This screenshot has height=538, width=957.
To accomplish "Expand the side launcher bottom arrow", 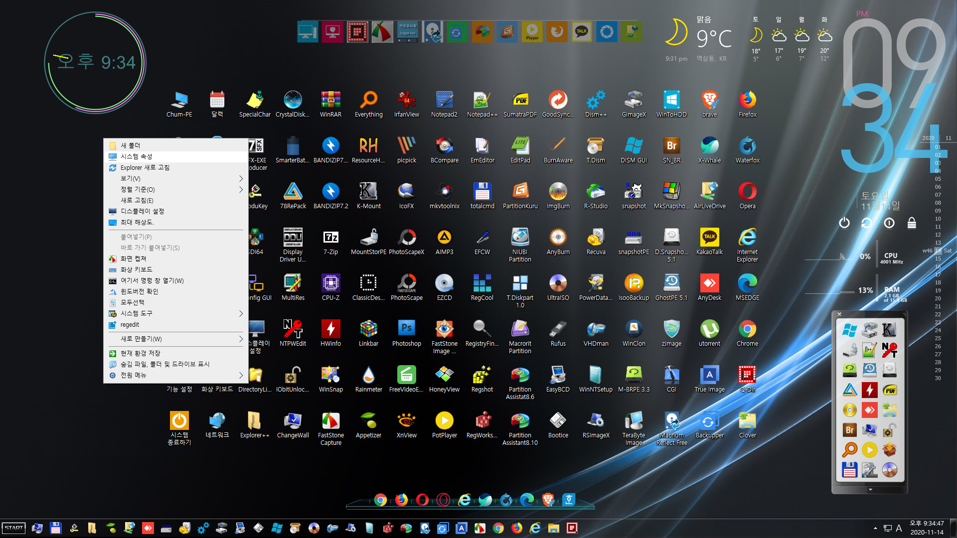I will pyautogui.click(x=870, y=490).
